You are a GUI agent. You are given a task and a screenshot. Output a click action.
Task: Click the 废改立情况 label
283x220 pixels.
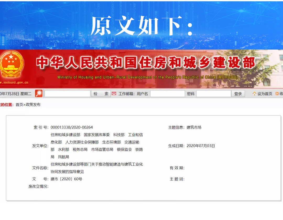38,186
